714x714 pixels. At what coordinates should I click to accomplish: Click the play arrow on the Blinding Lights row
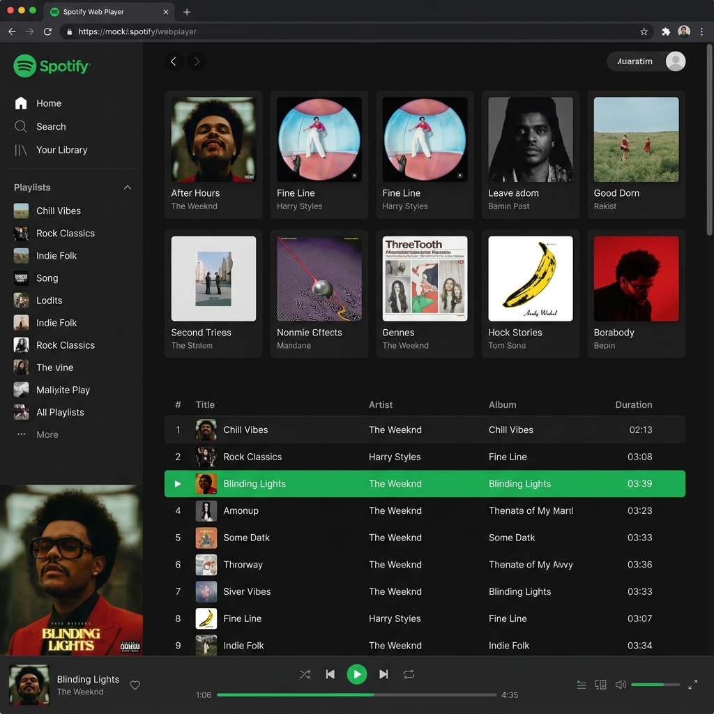pos(178,484)
